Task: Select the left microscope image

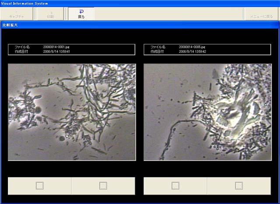Action: 72,112
